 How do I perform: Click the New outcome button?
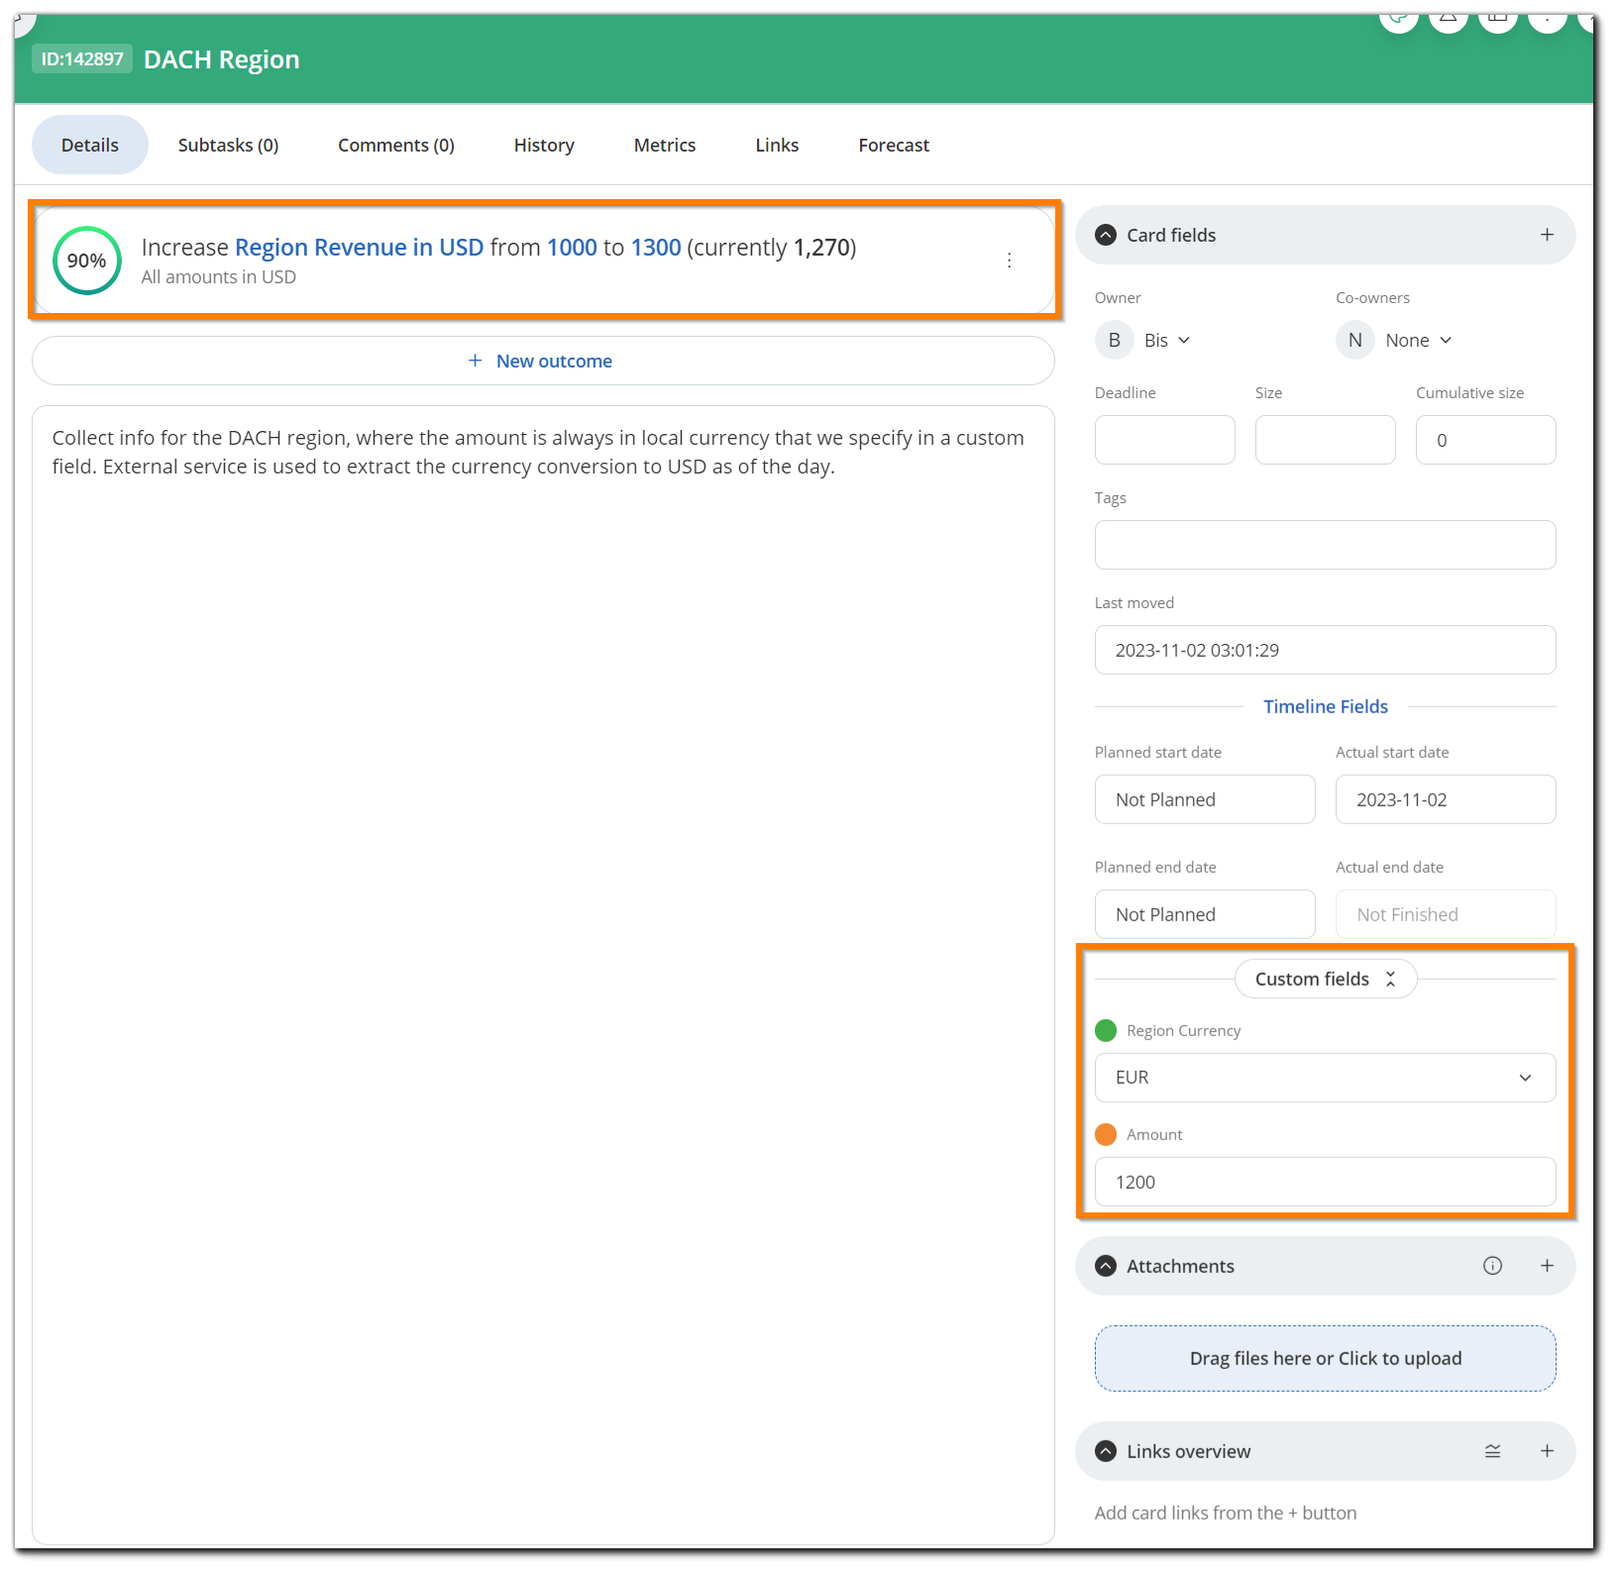[542, 362]
